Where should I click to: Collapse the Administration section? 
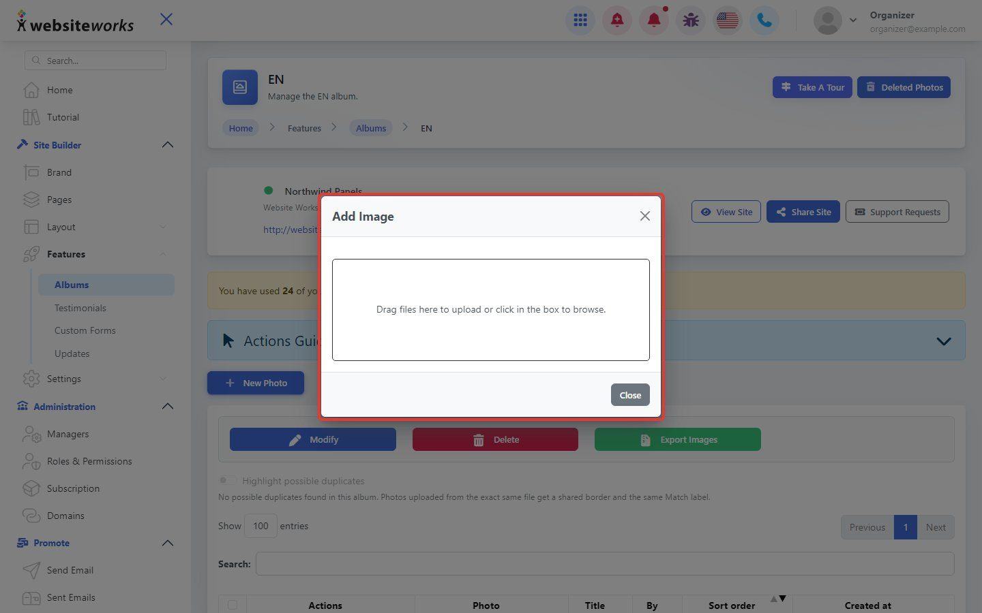[x=168, y=407]
